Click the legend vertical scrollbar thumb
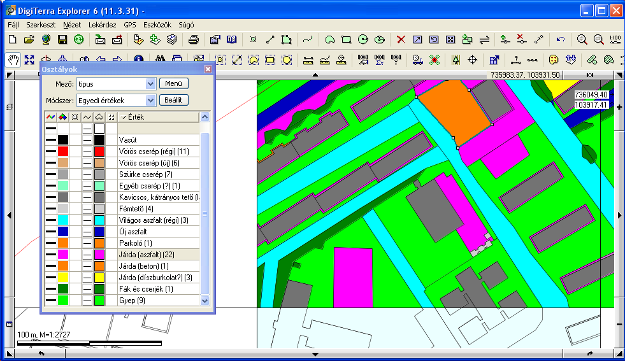 point(205,215)
